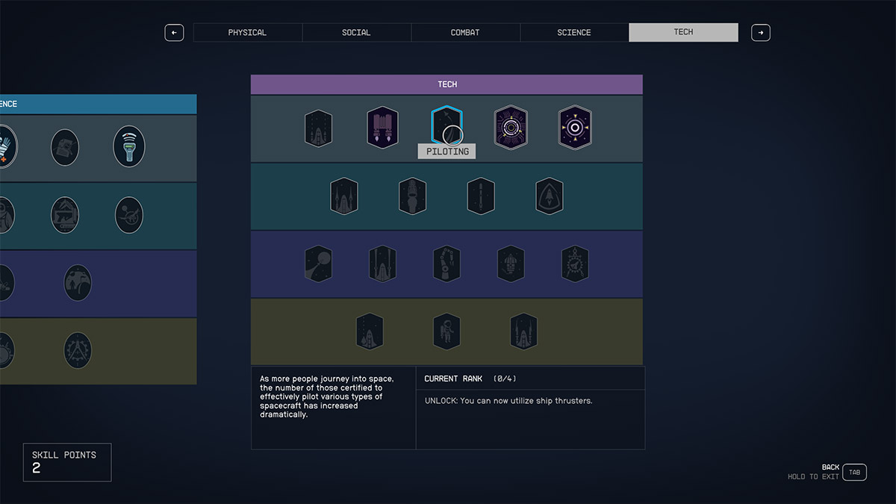Click the right arrow to next skill category
The height and width of the screenshot is (504, 896).
coord(760,33)
